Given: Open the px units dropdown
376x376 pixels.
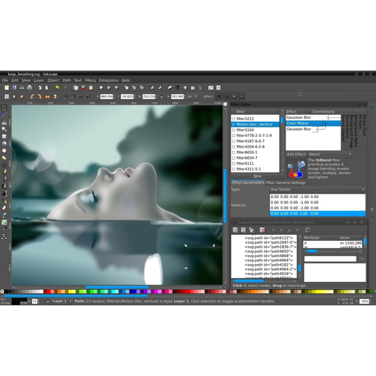Looking at the screenshot, I should 193,96.
